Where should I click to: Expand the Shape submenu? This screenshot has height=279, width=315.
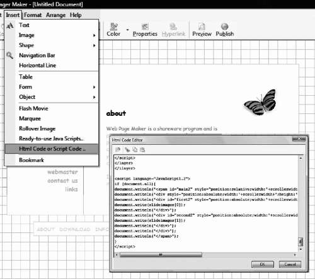[x=94, y=45]
